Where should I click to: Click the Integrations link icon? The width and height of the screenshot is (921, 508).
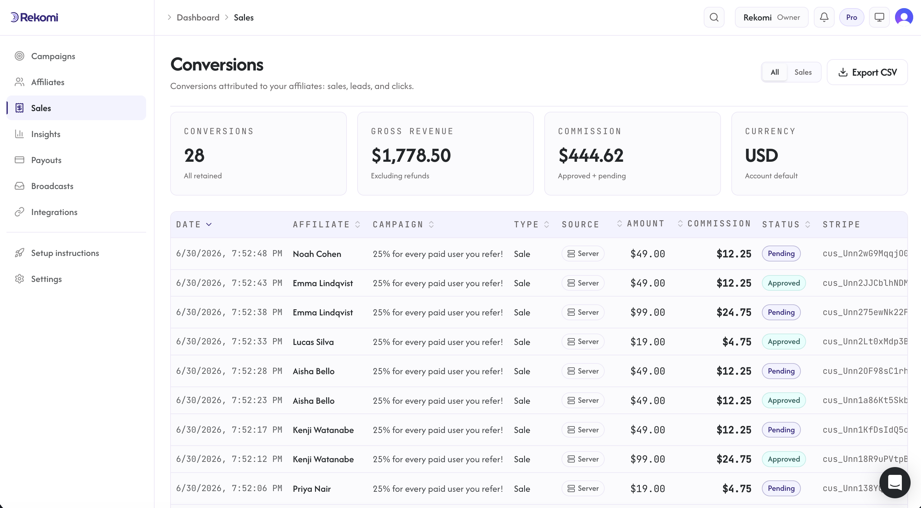pyautogui.click(x=19, y=212)
